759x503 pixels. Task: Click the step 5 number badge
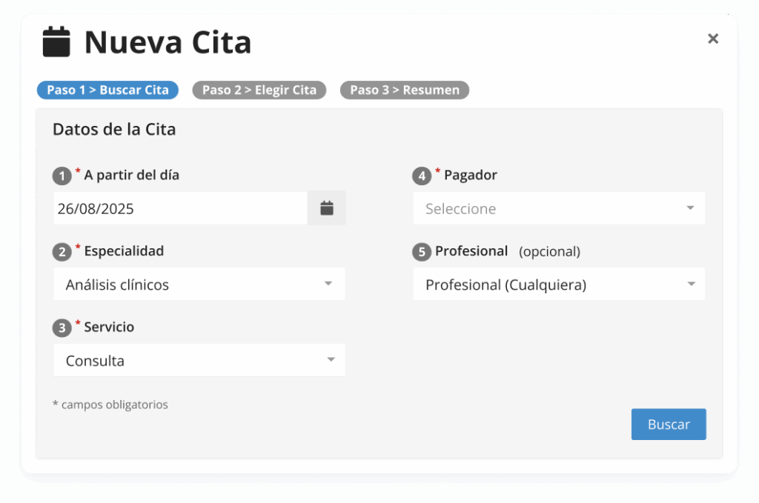pos(421,252)
